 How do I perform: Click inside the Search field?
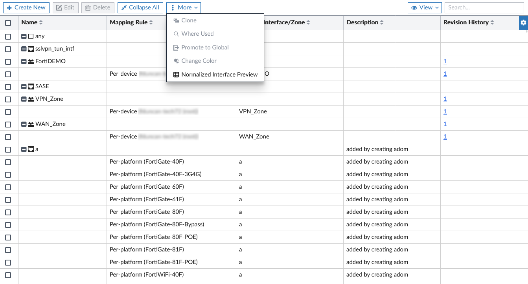484,7
